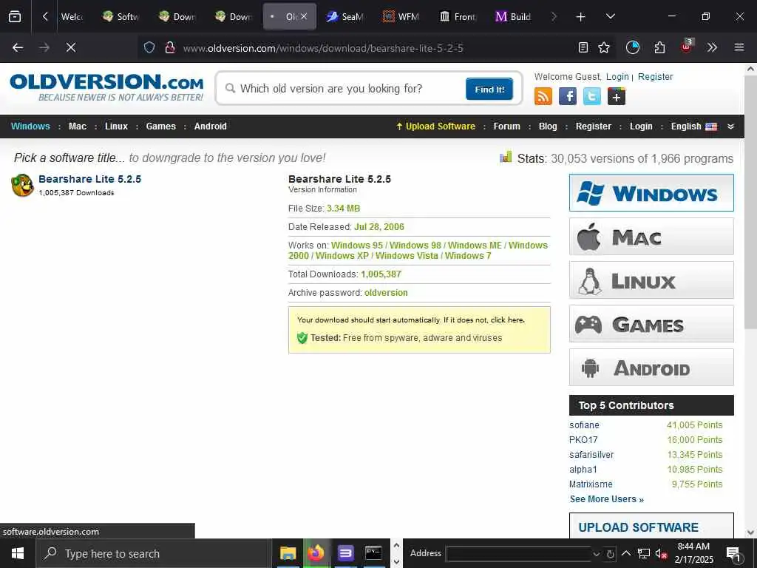Click the Register link near Welcome Guest
The image size is (757, 568).
tap(655, 77)
